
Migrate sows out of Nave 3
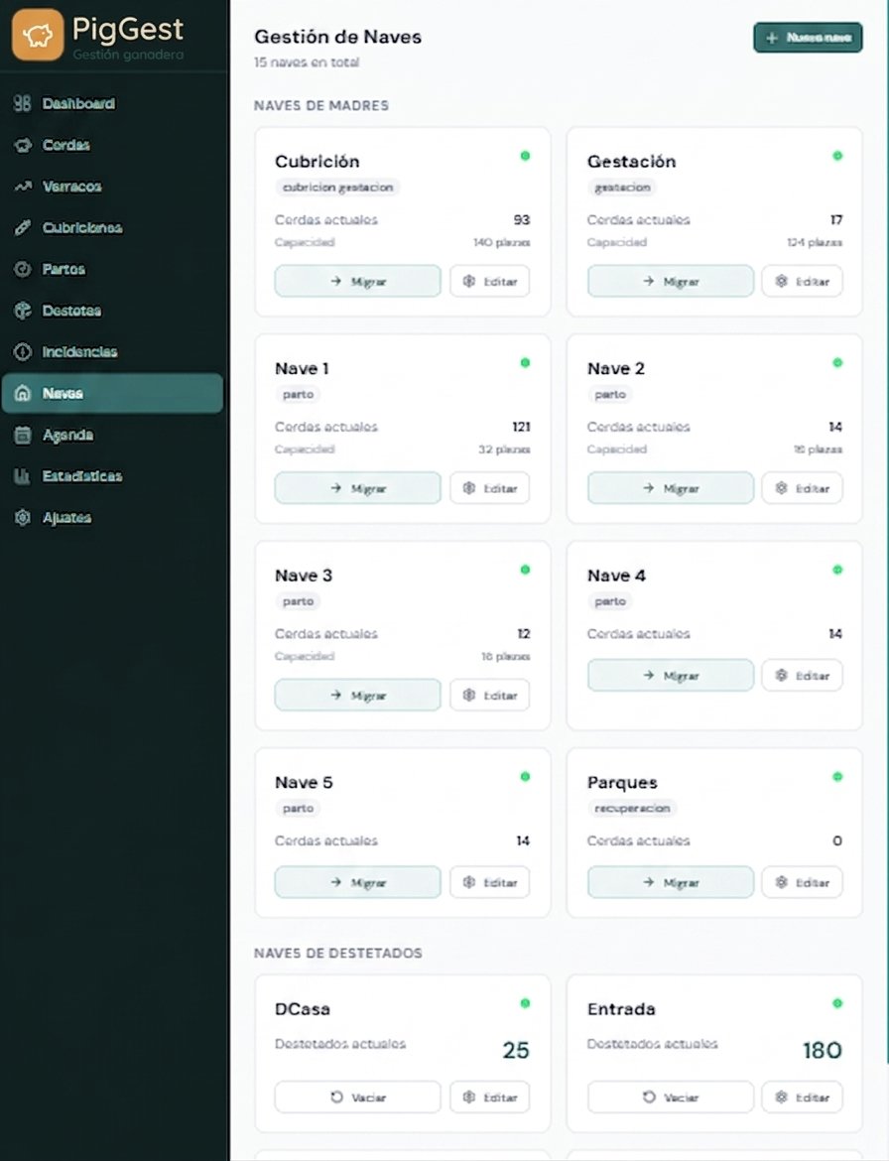point(357,696)
